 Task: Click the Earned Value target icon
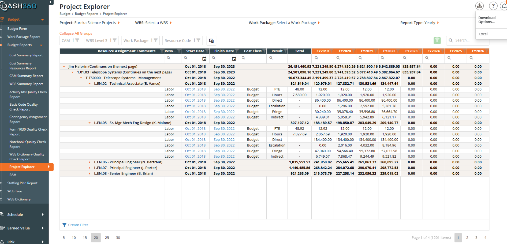(2, 228)
